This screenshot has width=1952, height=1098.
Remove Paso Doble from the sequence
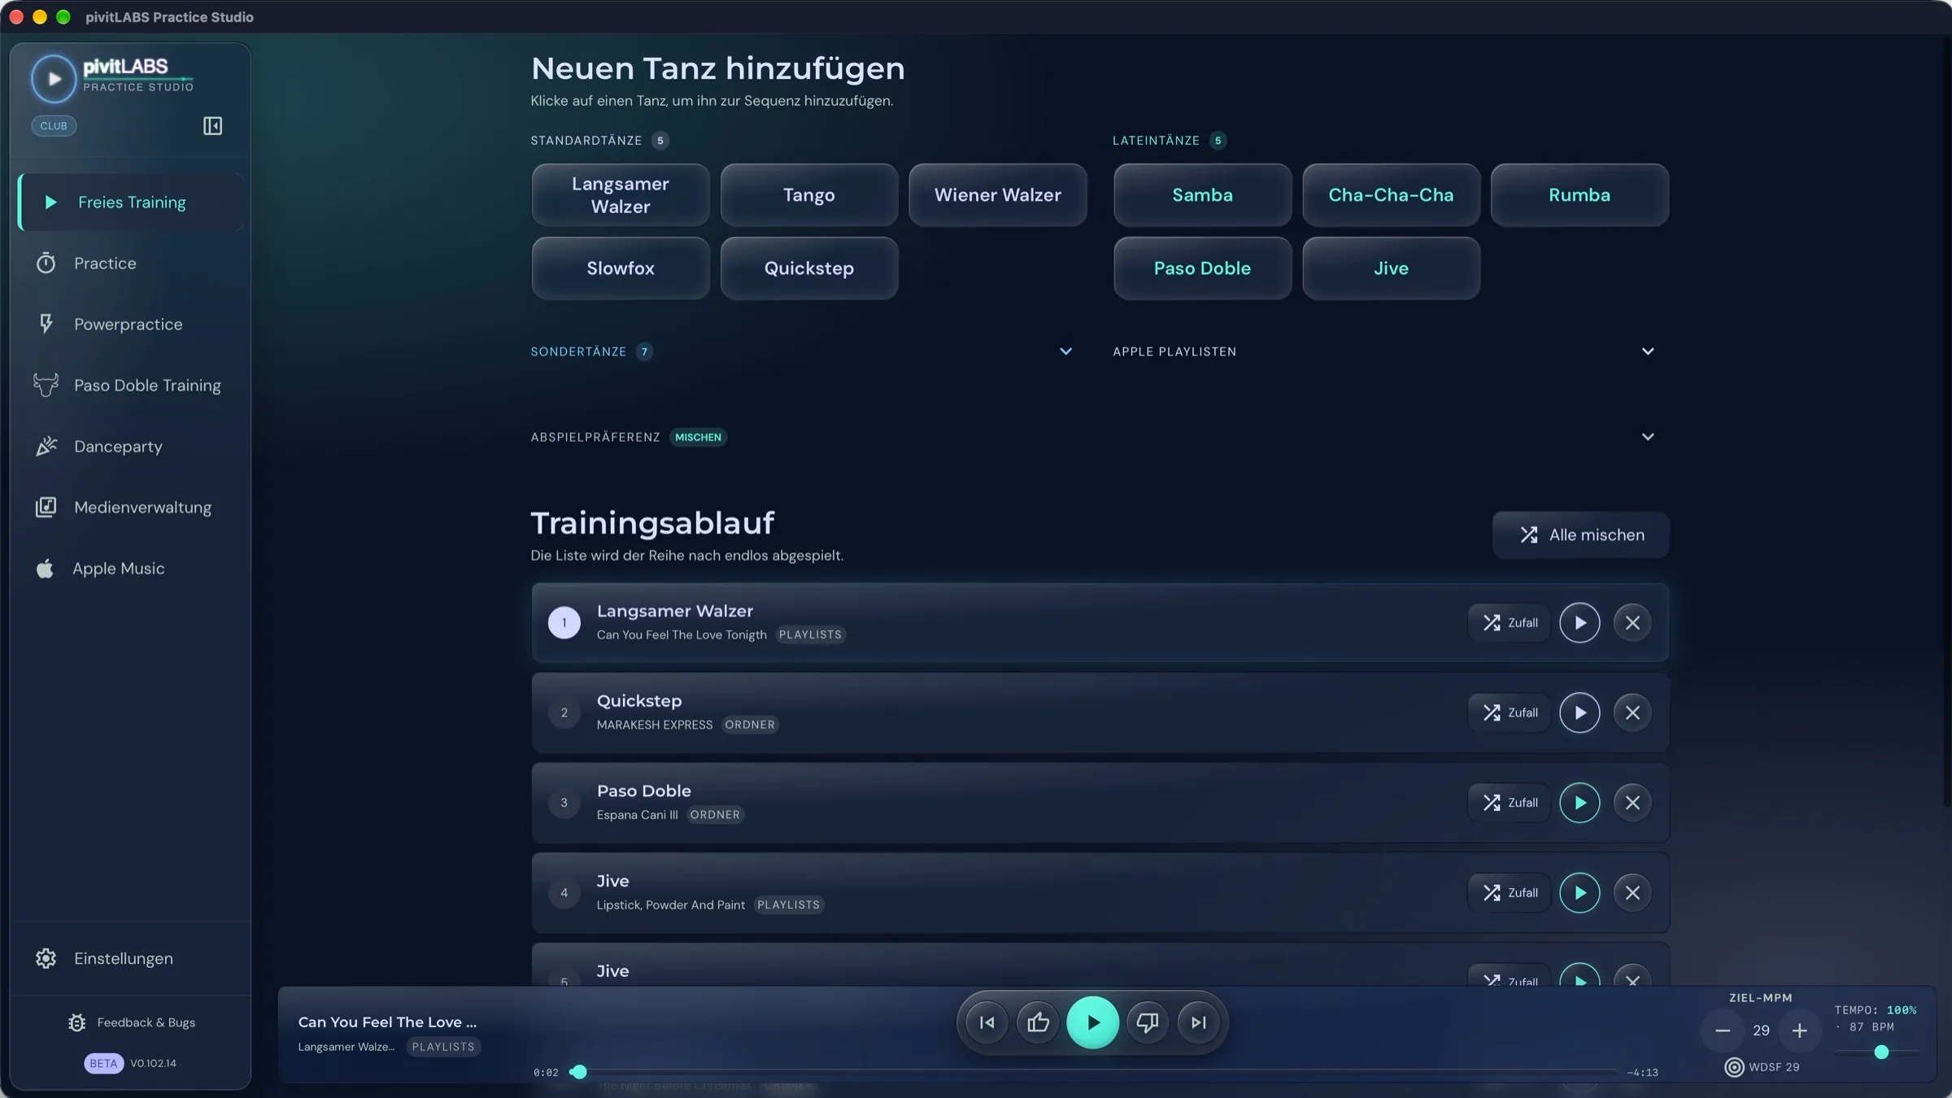(1632, 803)
